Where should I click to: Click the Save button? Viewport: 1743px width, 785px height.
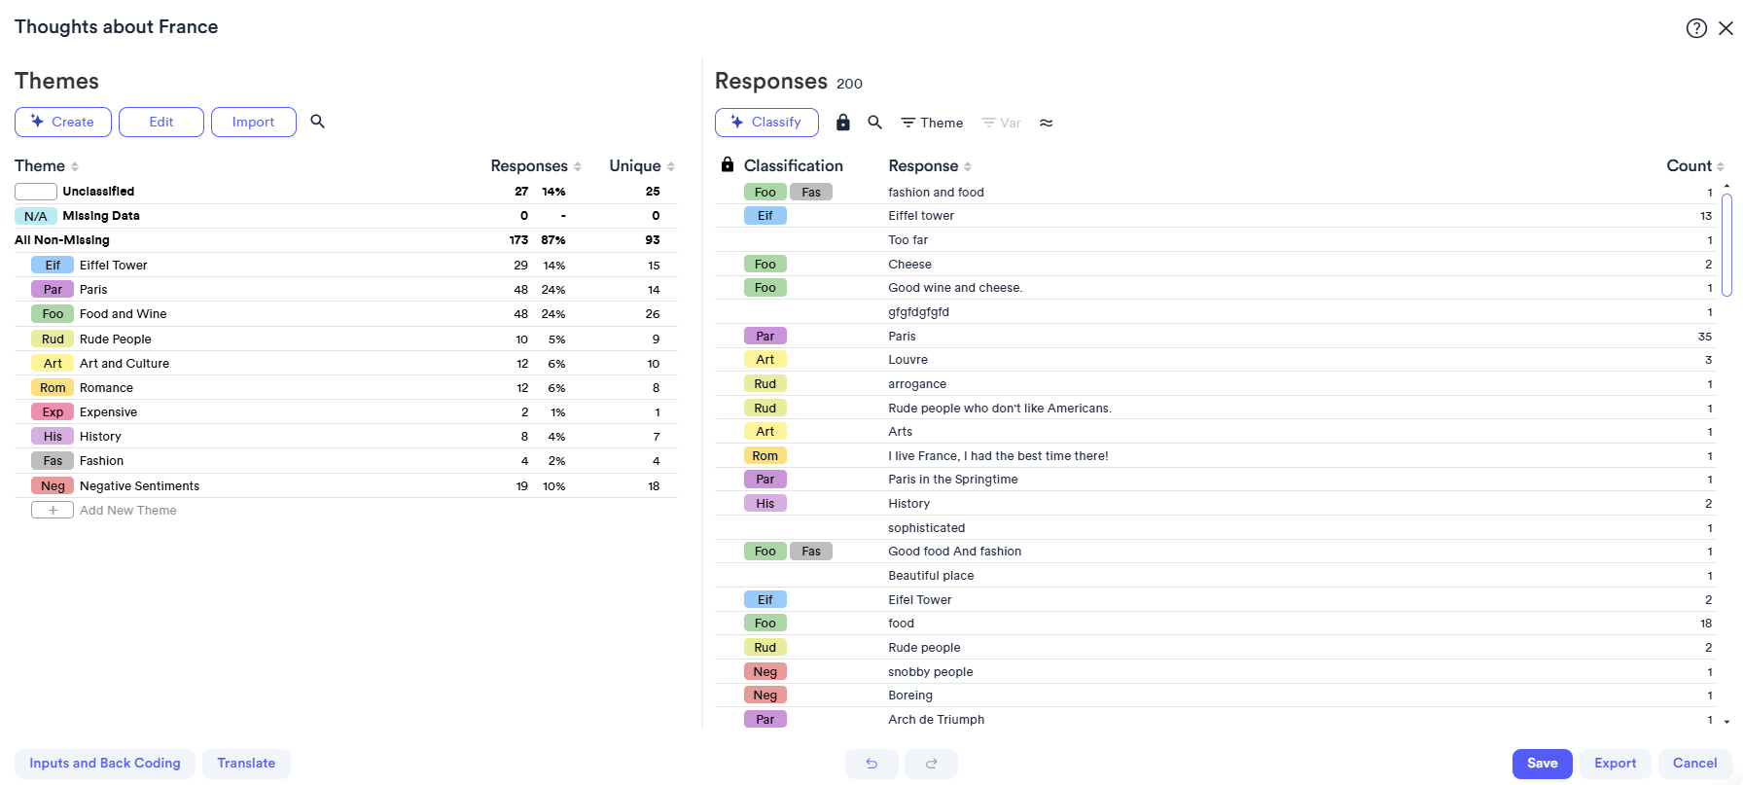pos(1542,764)
